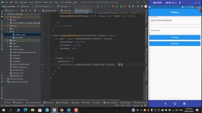Tap Android recents menu button on phone
202x113 pixels.
tap(184, 104)
